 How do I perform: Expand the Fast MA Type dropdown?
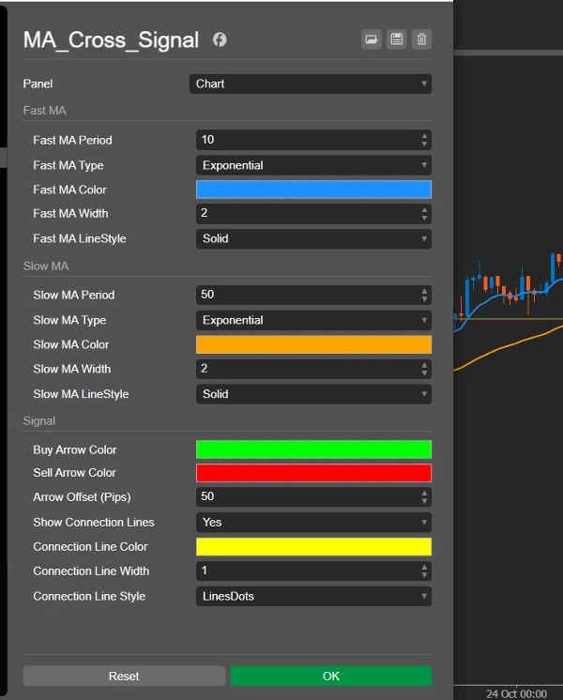[313, 165]
